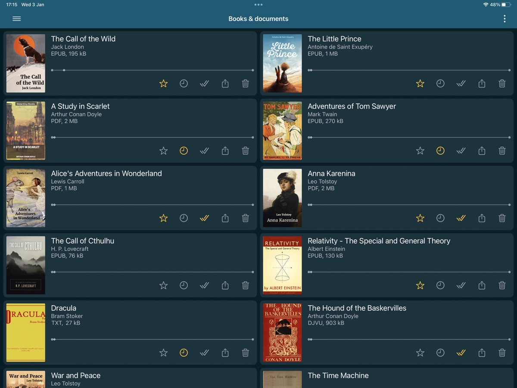Delete Relativity book from the list
This screenshot has height=388, width=517.
click(502, 285)
